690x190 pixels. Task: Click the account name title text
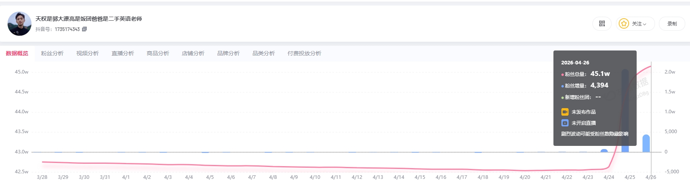tap(88, 19)
